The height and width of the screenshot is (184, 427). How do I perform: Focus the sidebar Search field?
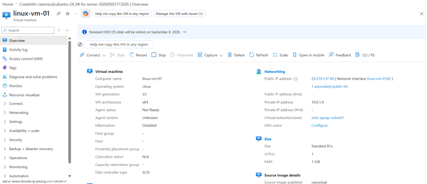click(x=28, y=30)
